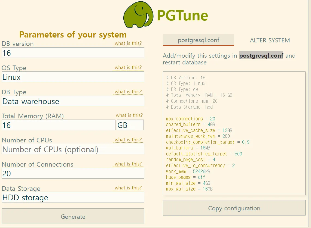The width and height of the screenshot is (311, 228).
Task: Click the '# DB Type: dw' comment line
Action: coord(182,89)
